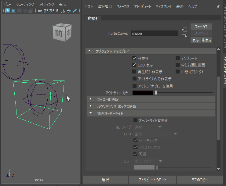Screen dimensions: 226x186
Task: Click the input connection arrow icon
Action: (184, 30)
